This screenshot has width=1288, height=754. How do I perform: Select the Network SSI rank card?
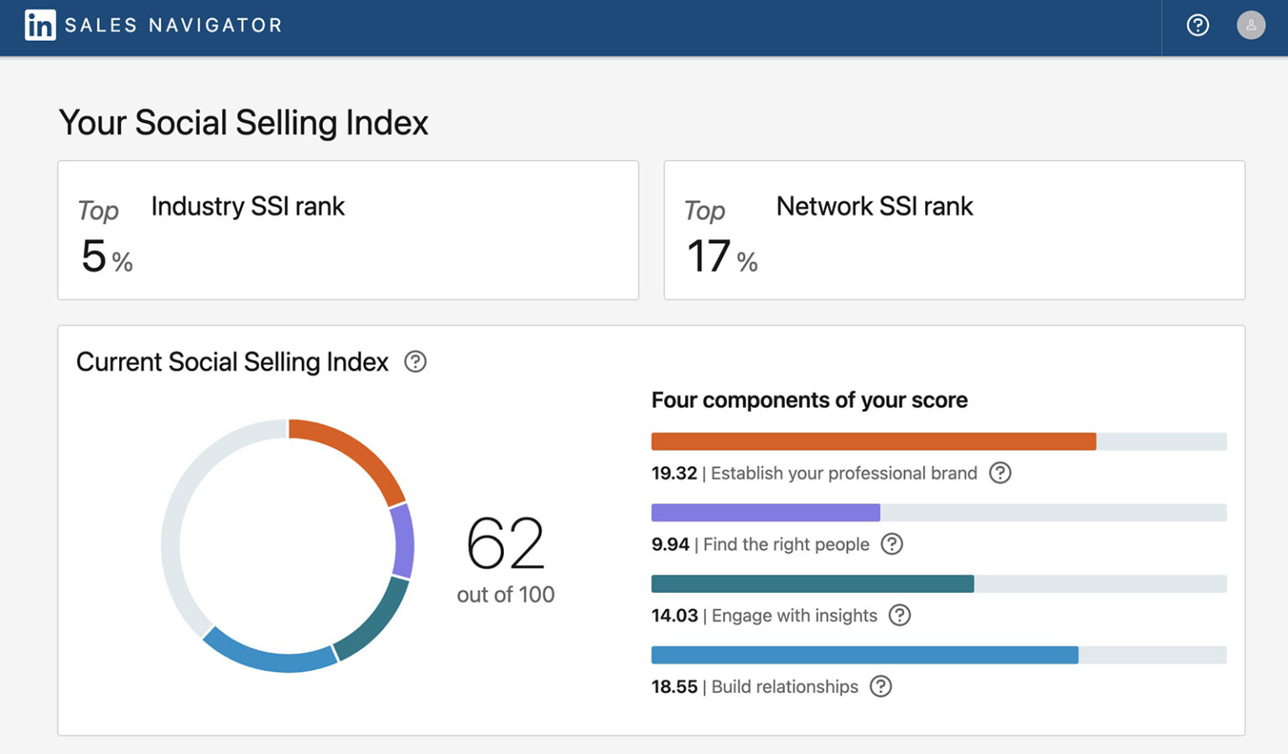[954, 230]
